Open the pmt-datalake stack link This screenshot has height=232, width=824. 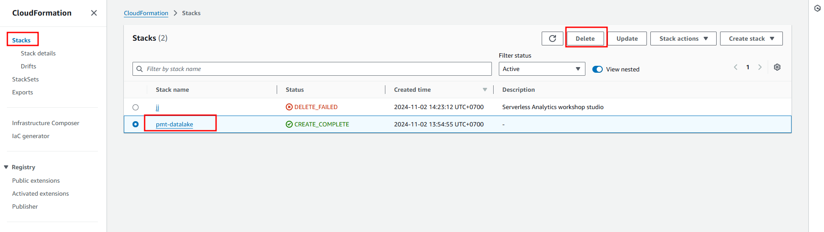[x=174, y=124]
